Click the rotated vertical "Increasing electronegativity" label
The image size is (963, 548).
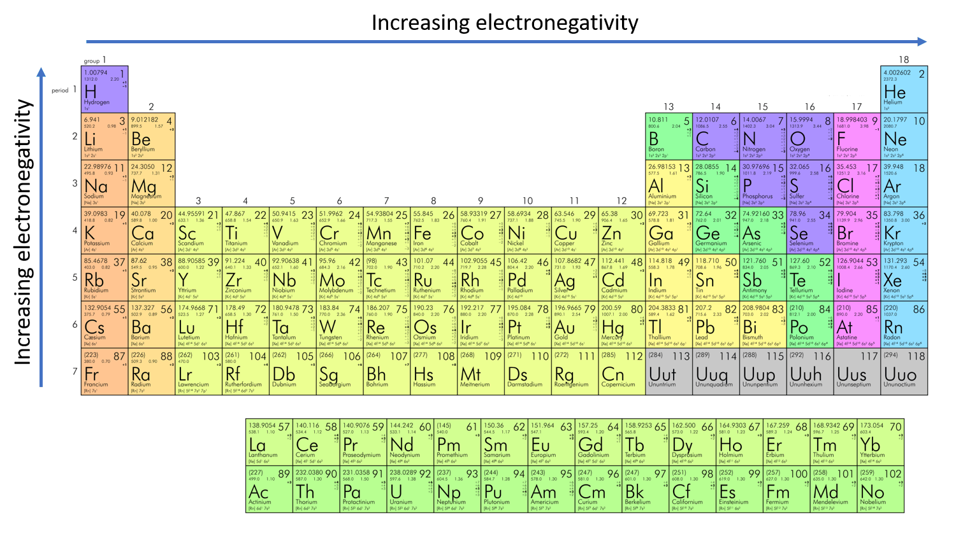tap(23, 232)
